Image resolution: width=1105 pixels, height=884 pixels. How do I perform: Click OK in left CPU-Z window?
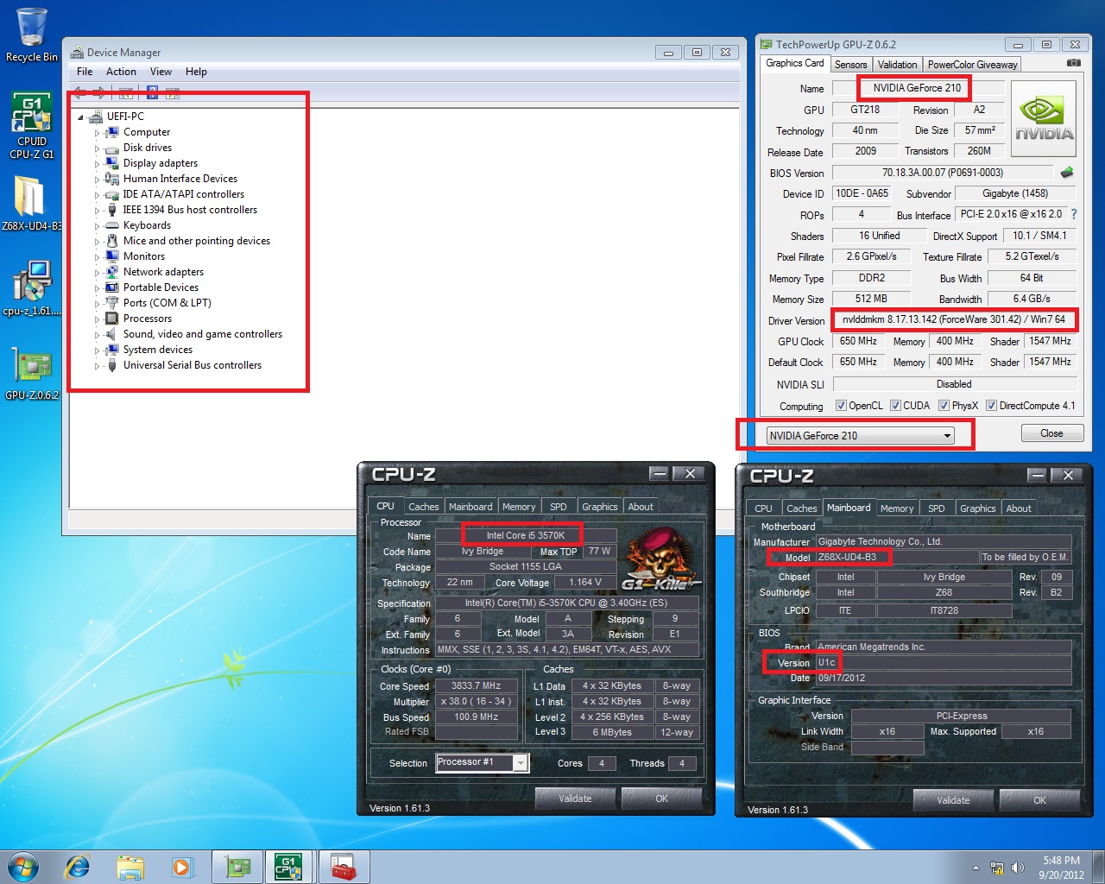coord(661,799)
